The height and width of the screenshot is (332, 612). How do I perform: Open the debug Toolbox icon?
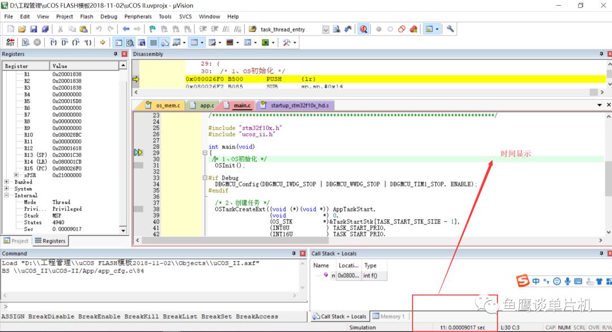(x=287, y=42)
